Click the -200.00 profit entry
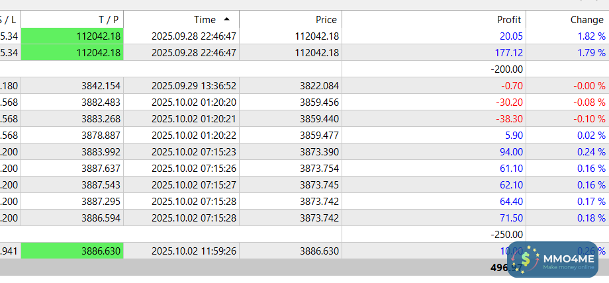609x283 pixels. tap(506, 69)
